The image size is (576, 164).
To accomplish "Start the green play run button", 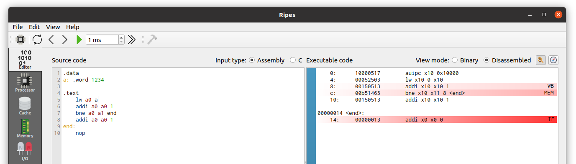I will click(x=79, y=40).
